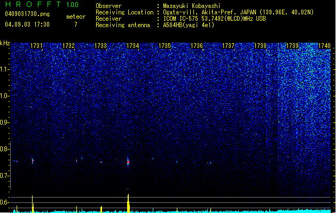Click the 1739 time marker
This screenshot has height=213, width=336.
click(292, 46)
